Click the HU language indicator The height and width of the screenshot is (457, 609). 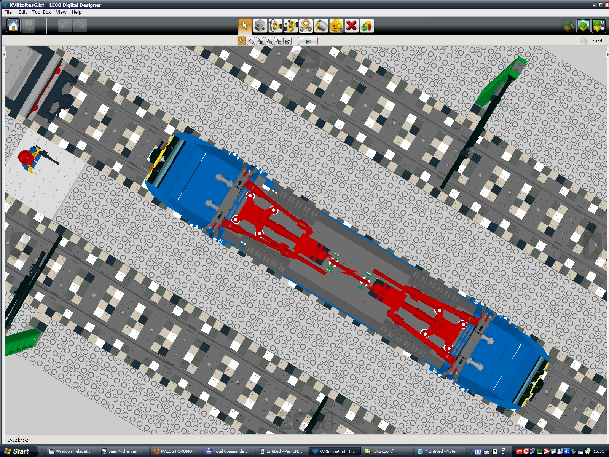pos(478,452)
